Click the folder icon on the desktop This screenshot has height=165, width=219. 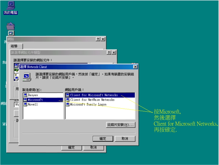10,26
